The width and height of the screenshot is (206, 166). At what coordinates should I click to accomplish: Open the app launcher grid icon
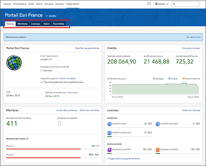pos(149,4)
